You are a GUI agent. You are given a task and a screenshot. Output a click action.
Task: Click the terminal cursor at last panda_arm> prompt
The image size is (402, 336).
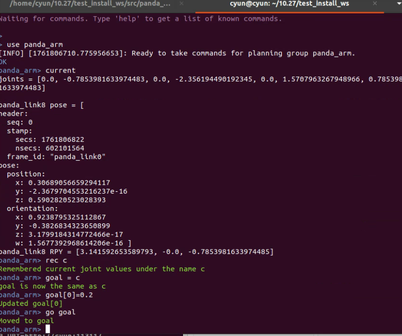click(x=48, y=329)
